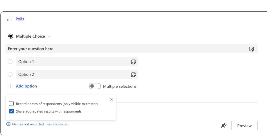The height and width of the screenshot is (135, 267).
Task: Click the 'Enter your question here' field
Action: (131, 49)
